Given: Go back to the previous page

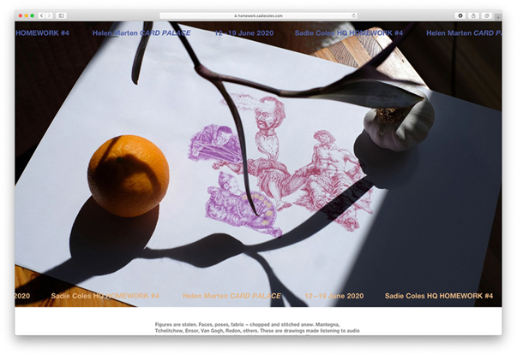Looking at the screenshot, I should pos(41,15).
